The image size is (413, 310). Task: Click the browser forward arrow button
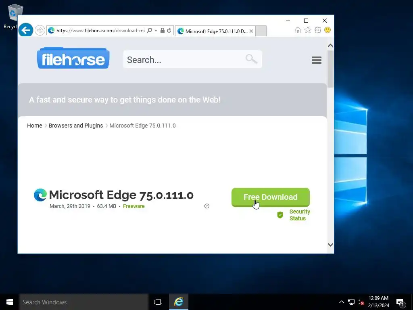[40, 30]
